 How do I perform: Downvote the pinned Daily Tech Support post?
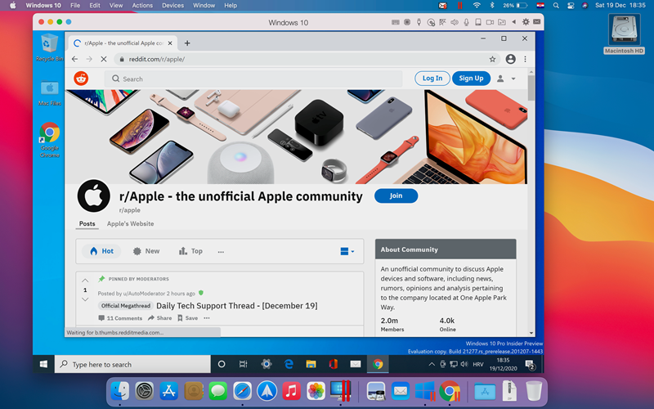[85, 299]
